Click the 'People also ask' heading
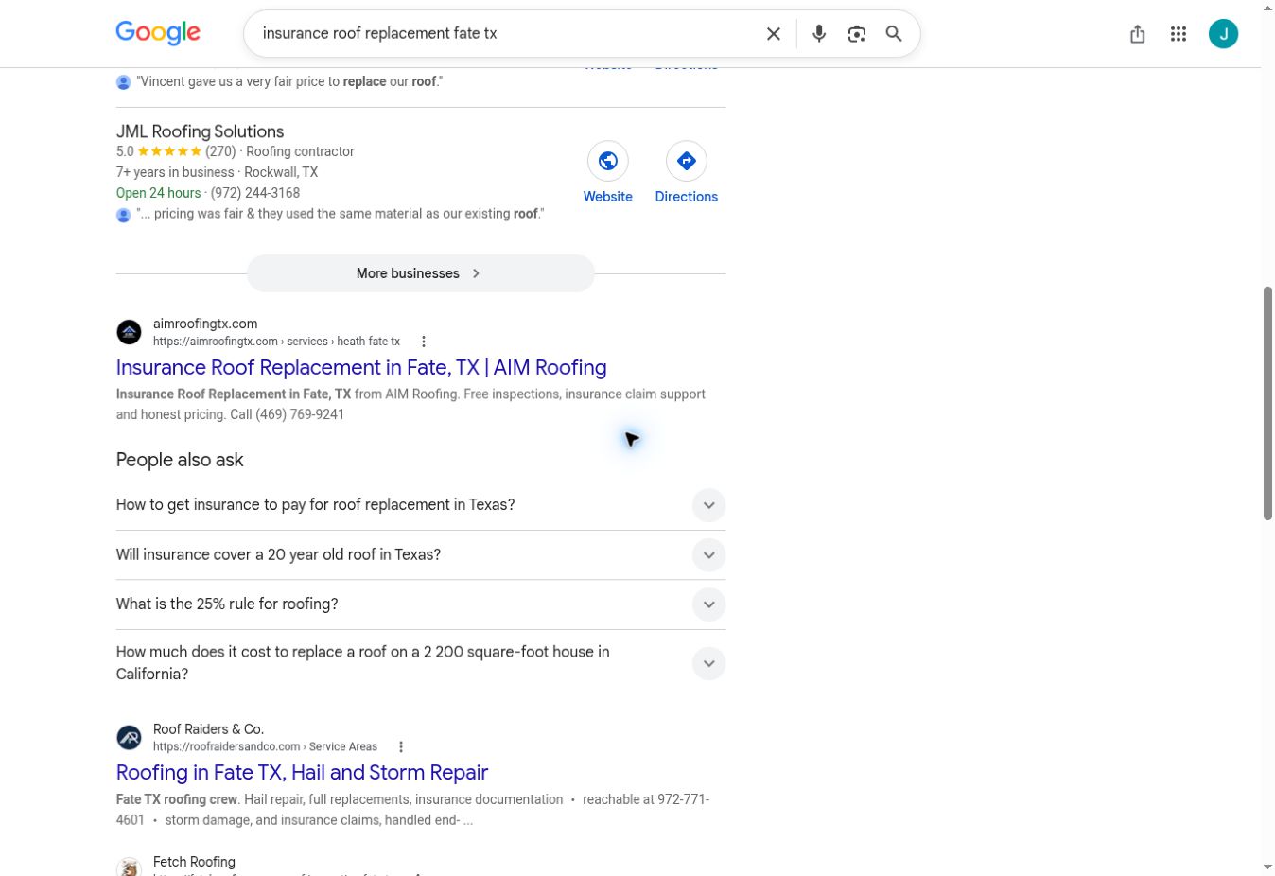This screenshot has height=876, width=1275. (180, 460)
